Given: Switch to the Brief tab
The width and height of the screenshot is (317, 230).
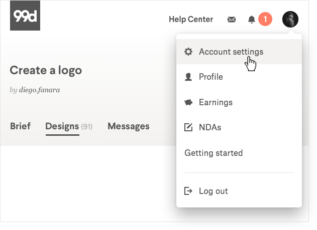Looking at the screenshot, I should (x=20, y=126).
